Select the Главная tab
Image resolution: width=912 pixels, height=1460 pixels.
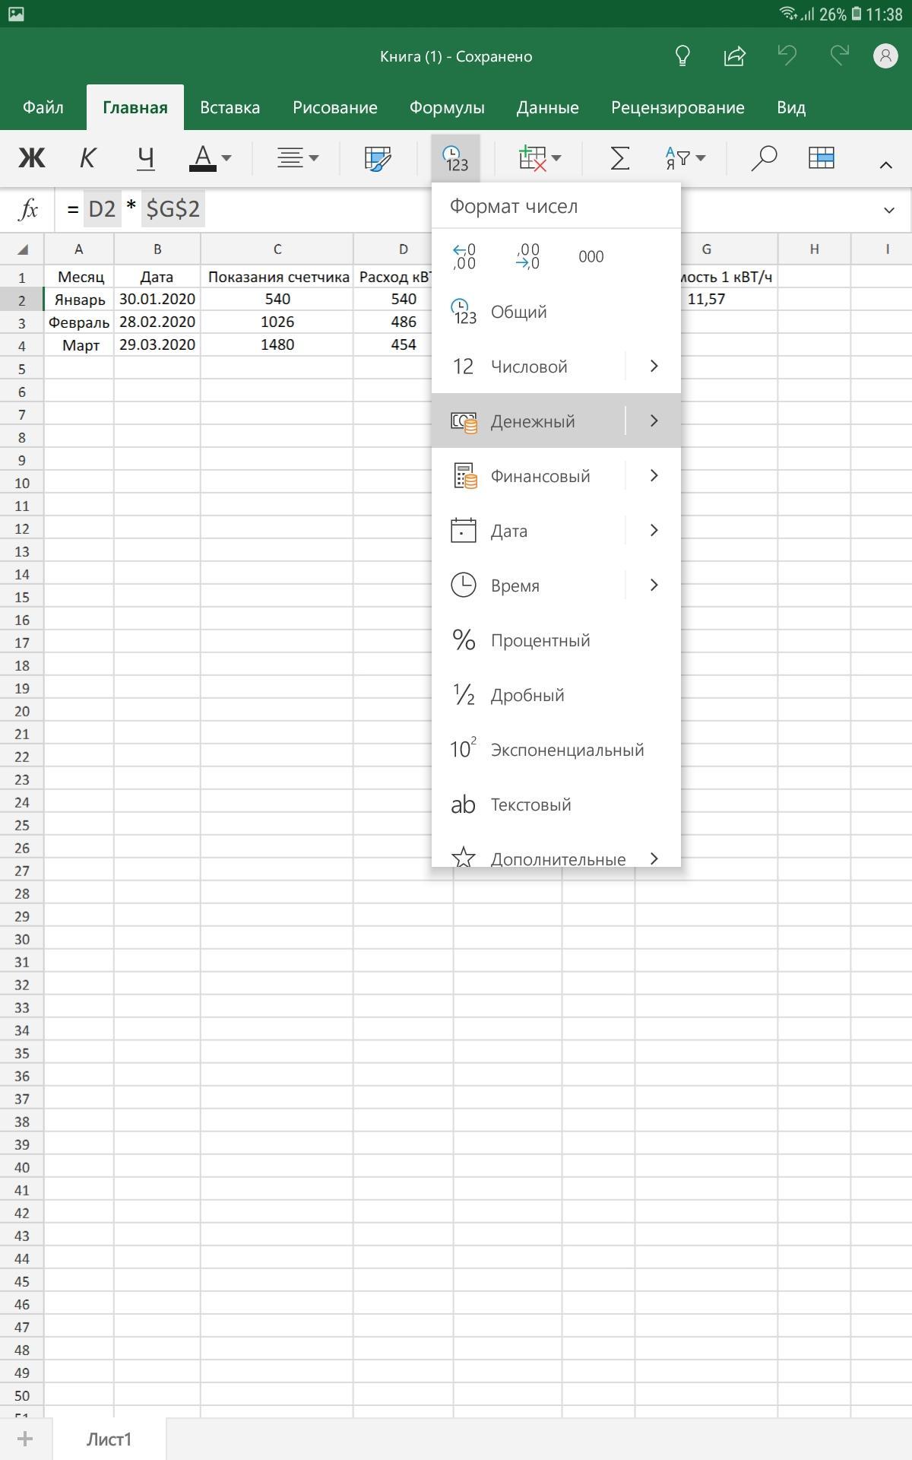135,107
